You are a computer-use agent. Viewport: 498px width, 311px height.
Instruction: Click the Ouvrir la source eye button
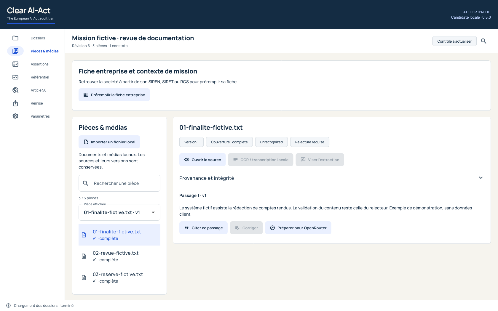pyautogui.click(x=202, y=160)
